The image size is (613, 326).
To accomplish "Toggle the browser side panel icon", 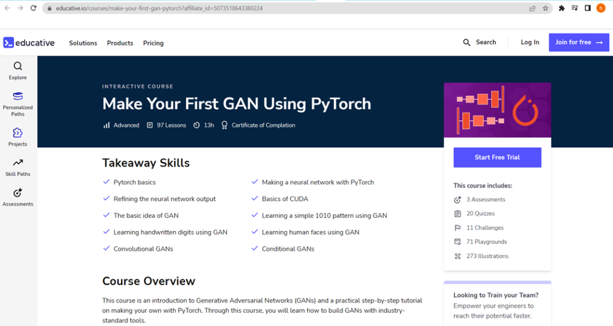I will tap(588, 8).
